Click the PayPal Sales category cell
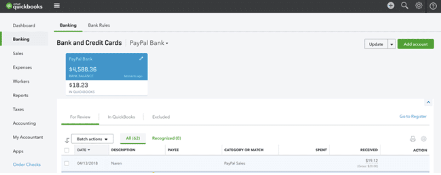Image resolution: width=441 pixels, height=175 pixels. tap(235, 163)
